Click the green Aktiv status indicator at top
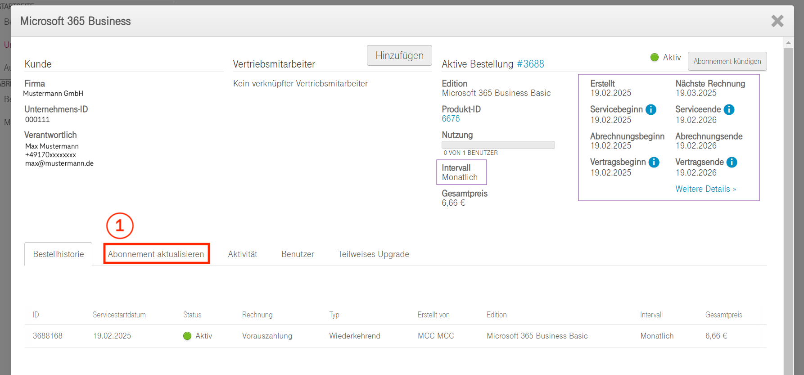 point(655,58)
